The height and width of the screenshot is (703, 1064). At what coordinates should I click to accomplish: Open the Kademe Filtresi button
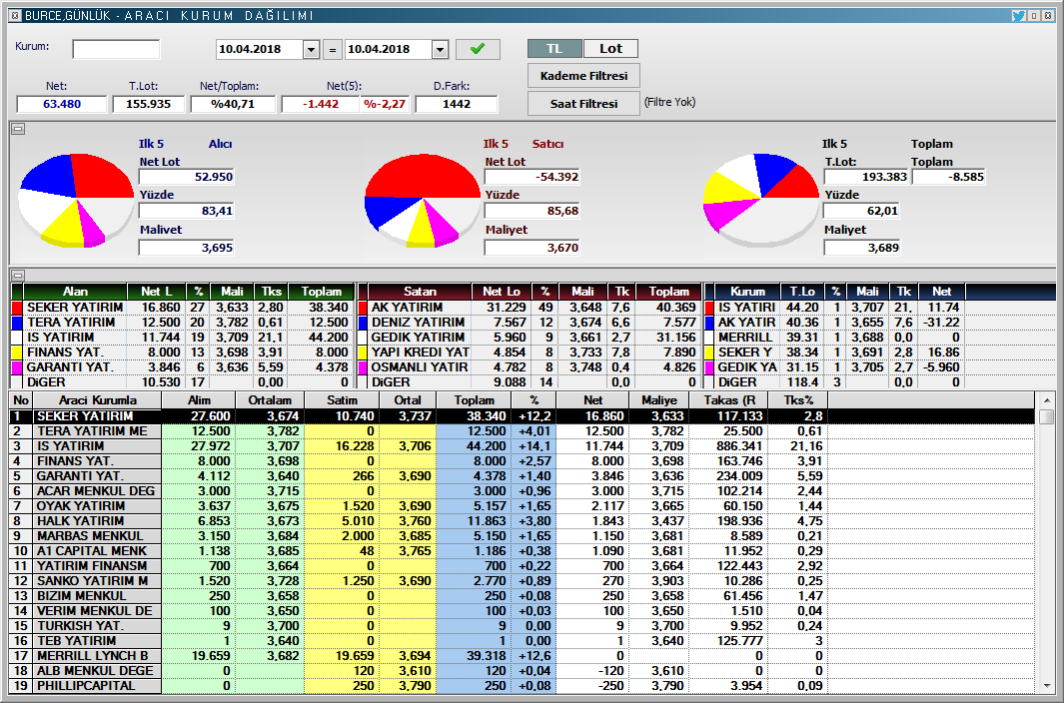583,76
